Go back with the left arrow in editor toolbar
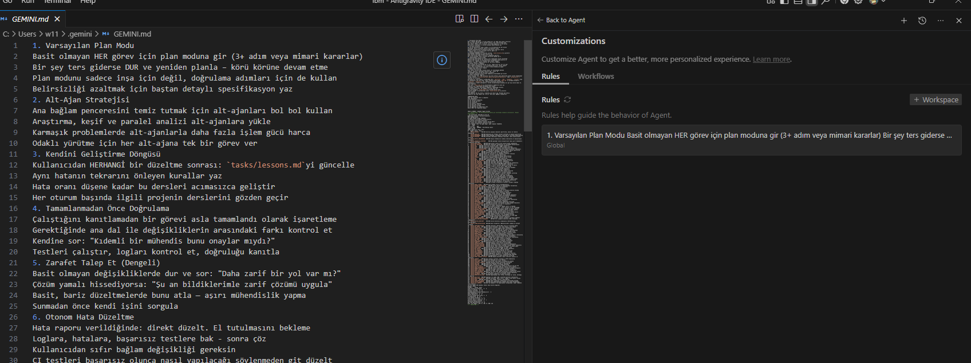The width and height of the screenshot is (971, 363). click(489, 19)
